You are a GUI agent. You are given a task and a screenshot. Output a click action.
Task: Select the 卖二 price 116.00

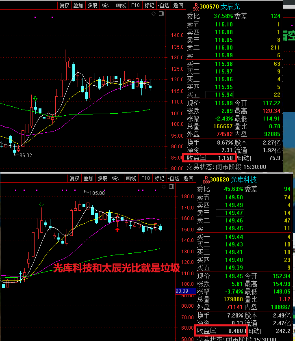click(x=224, y=47)
